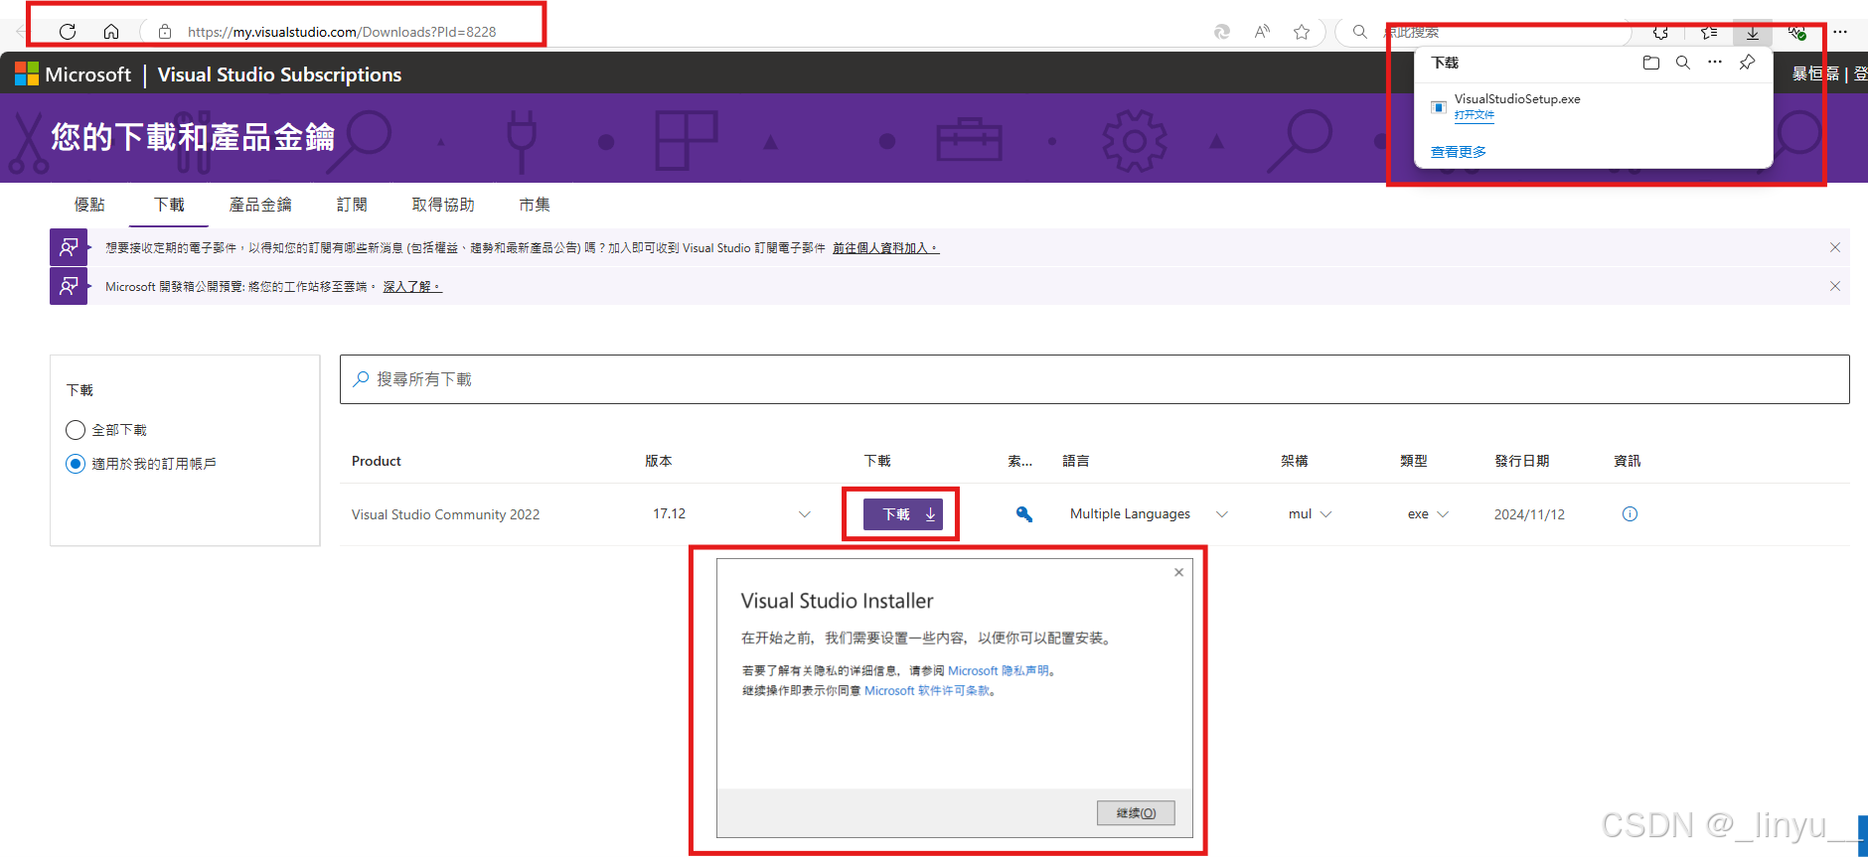The height and width of the screenshot is (857, 1868).
Task: Select 全部下載 radio button
Action: click(x=76, y=430)
